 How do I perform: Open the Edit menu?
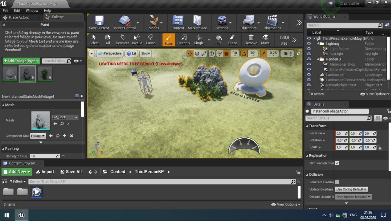coord(17,10)
